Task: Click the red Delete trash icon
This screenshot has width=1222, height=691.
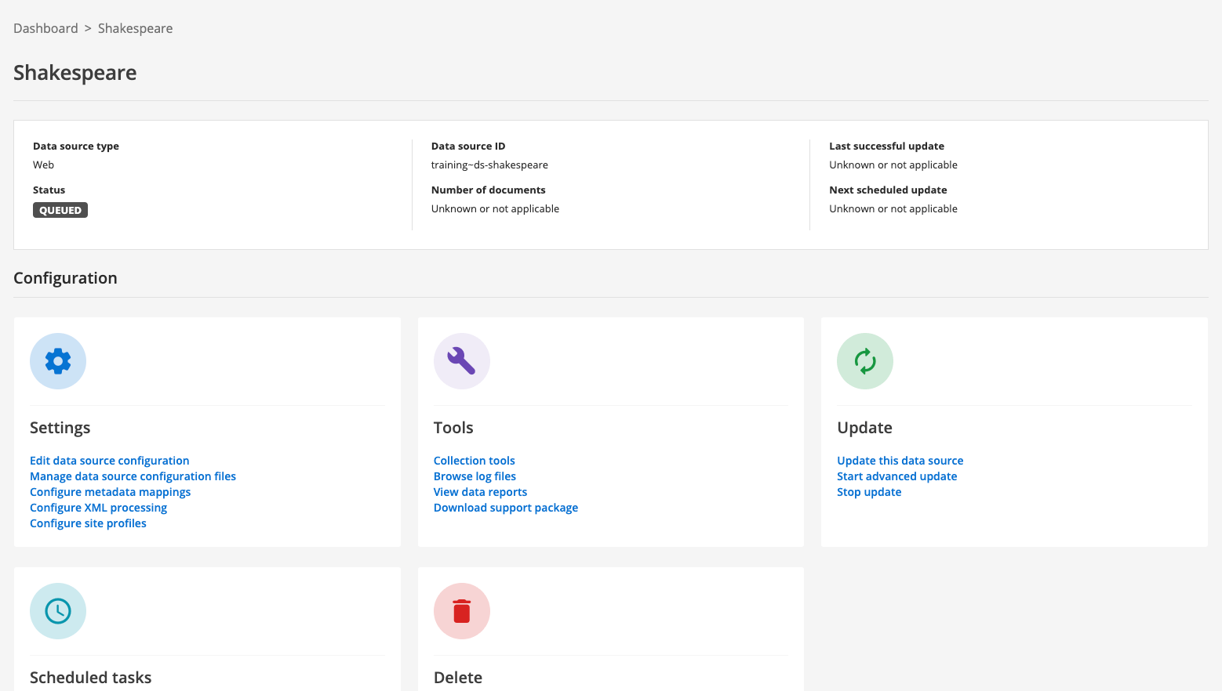Action: click(461, 611)
